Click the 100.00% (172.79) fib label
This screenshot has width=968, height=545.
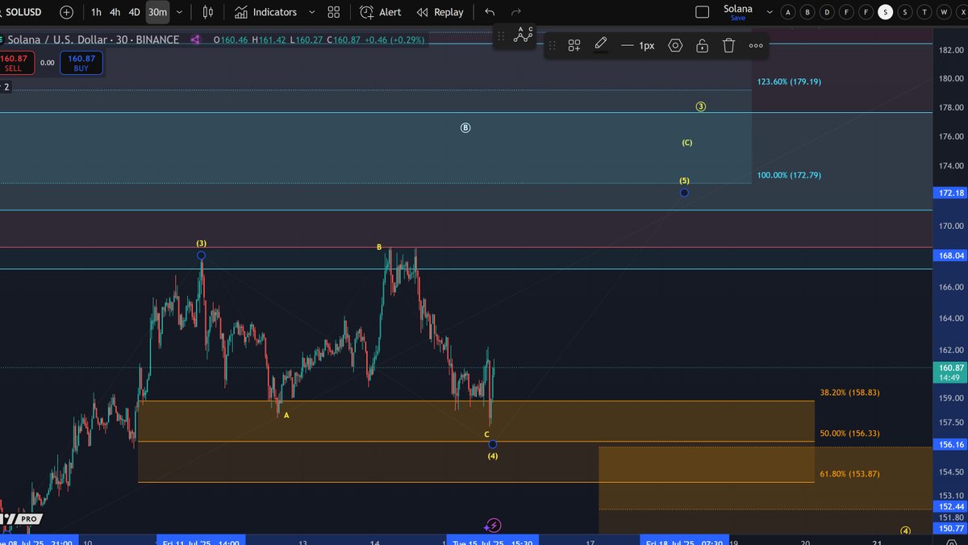click(789, 175)
